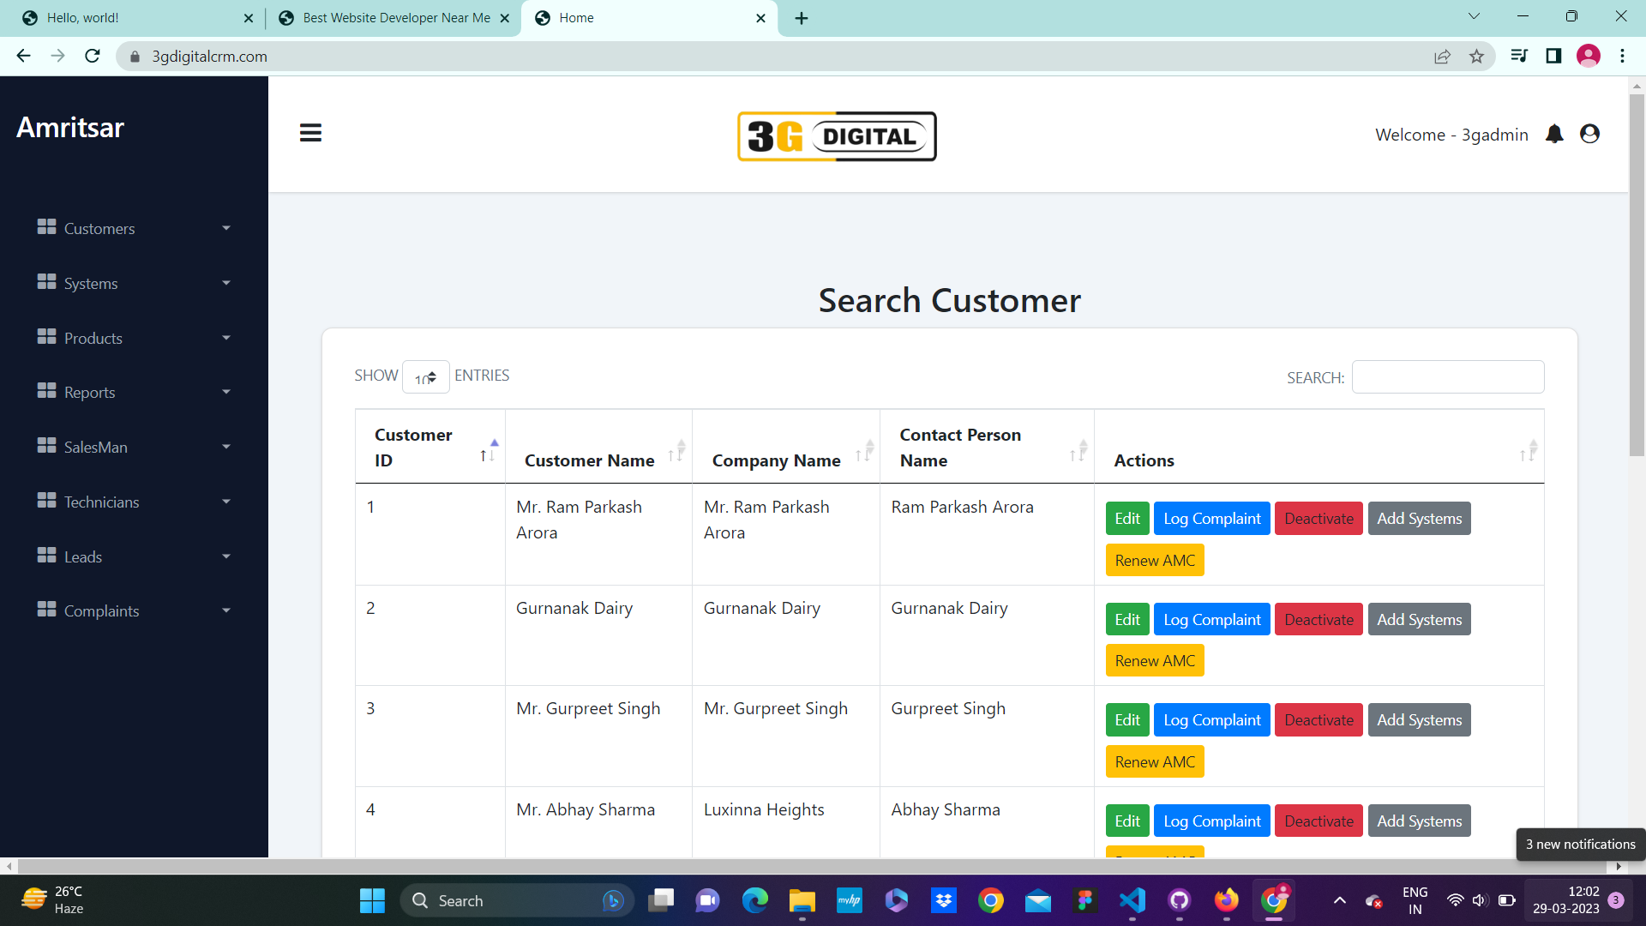This screenshot has height=926, width=1646.
Task: Expand the Leads sidebar menu
Action: 134,557
